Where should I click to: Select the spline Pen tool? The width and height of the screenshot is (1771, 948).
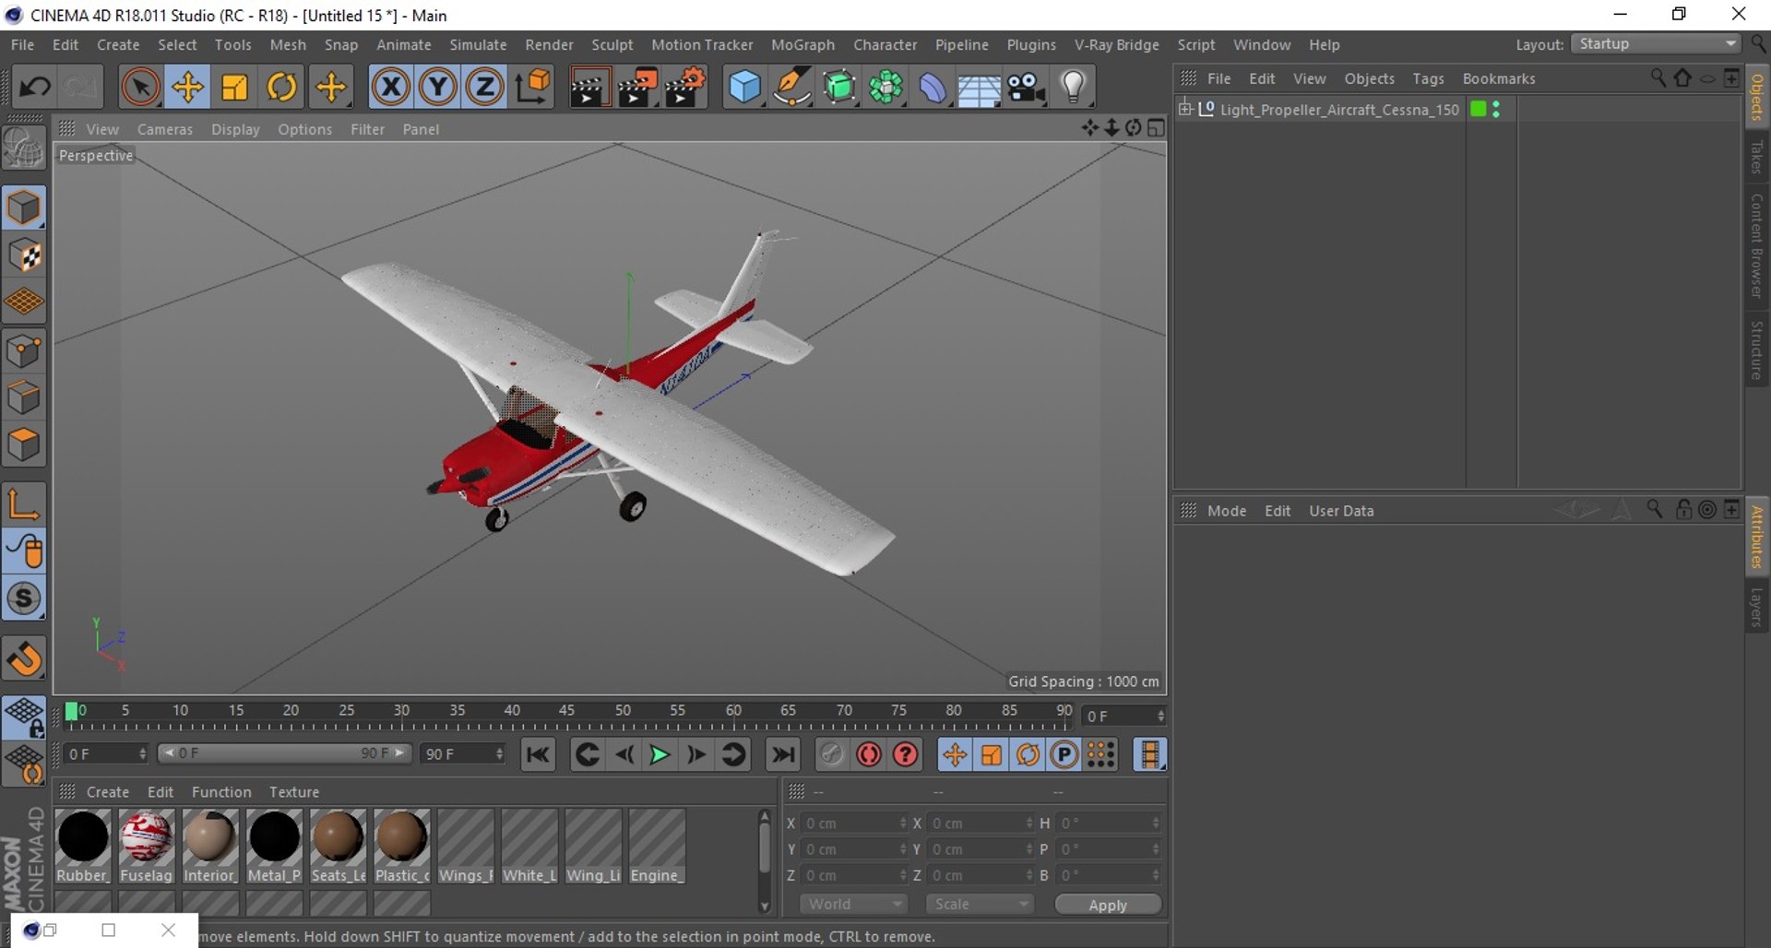coord(791,88)
